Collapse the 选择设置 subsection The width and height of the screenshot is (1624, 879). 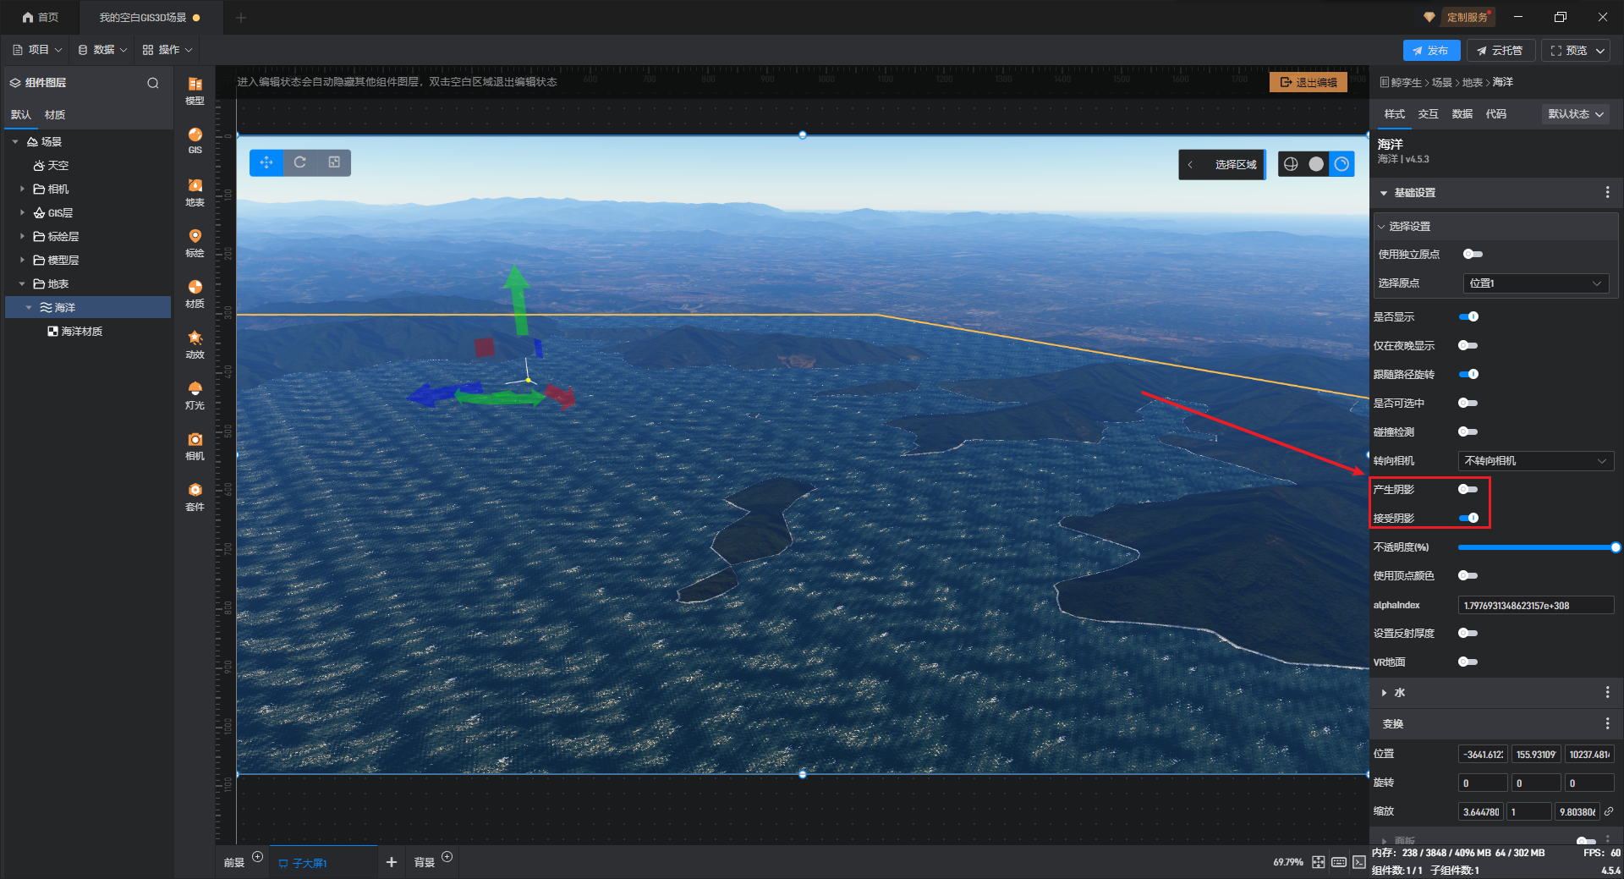pyautogui.click(x=1381, y=227)
